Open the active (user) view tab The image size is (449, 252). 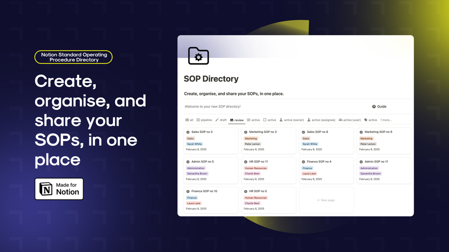click(350, 120)
